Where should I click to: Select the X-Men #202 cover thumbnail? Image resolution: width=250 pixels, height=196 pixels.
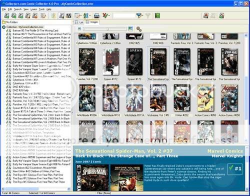tap(182, 98)
